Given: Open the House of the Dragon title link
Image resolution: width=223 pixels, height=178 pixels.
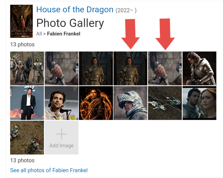Looking at the screenshot, I should (75, 10).
